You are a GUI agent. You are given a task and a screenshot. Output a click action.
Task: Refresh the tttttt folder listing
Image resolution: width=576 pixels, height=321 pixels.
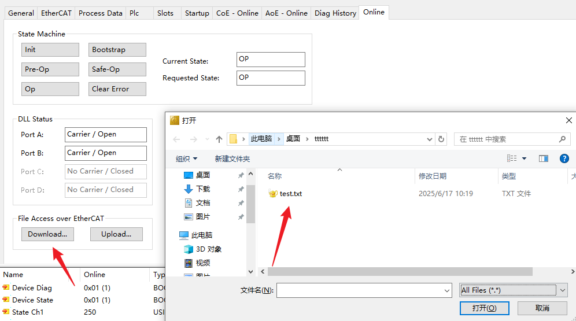441,139
